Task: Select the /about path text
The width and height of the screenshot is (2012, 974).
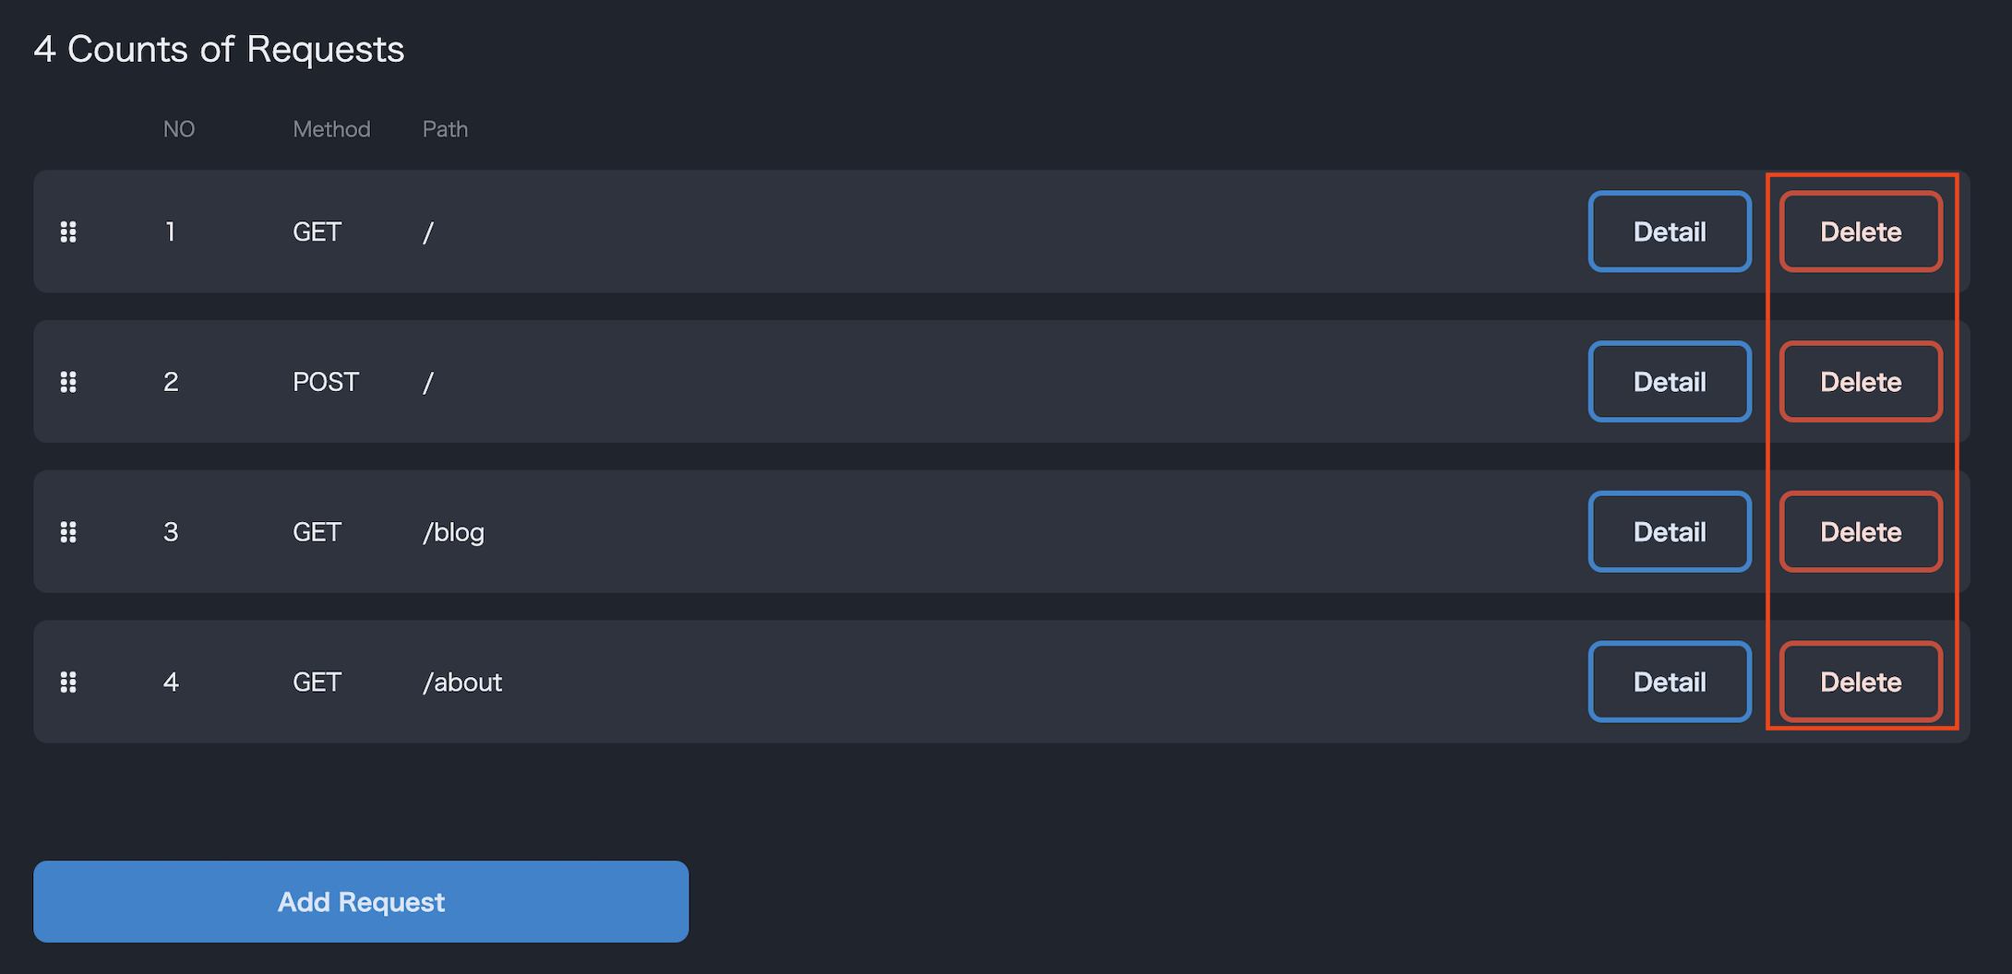Action: click(x=462, y=683)
